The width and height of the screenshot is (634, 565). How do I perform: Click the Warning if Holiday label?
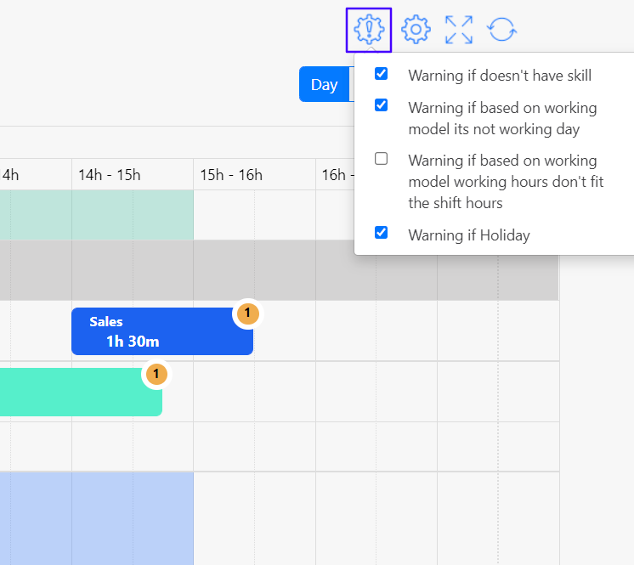(468, 235)
